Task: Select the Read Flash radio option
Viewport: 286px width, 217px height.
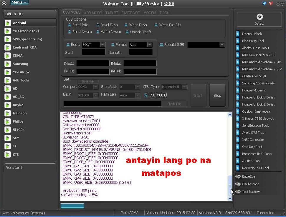Action: [x=98, y=25]
